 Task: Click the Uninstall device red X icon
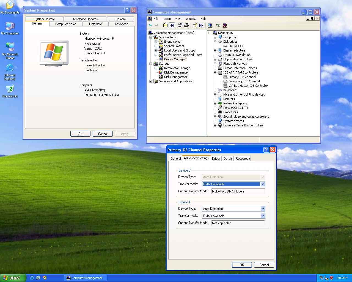click(x=225, y=25)
